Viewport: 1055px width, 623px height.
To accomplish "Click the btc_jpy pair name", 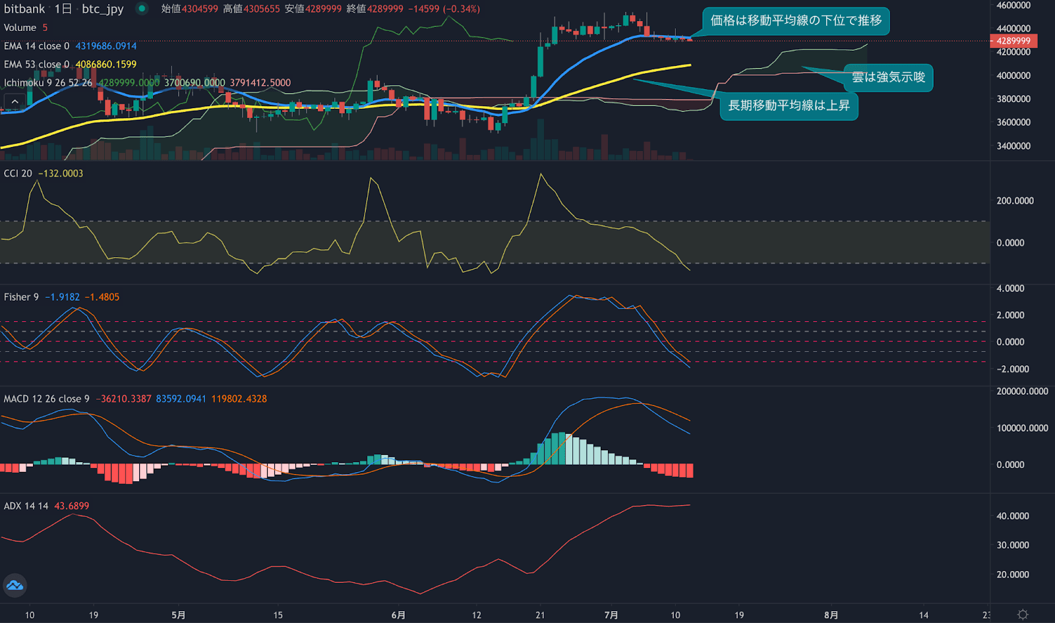I will 102,9.
